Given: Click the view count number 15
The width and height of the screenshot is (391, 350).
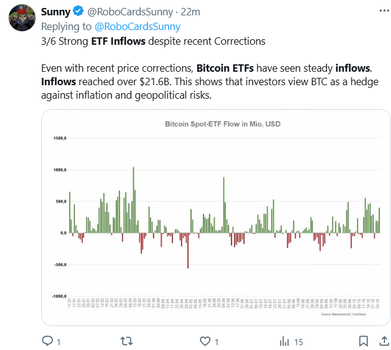Looking at the screenshot, I should pos(299,341).
